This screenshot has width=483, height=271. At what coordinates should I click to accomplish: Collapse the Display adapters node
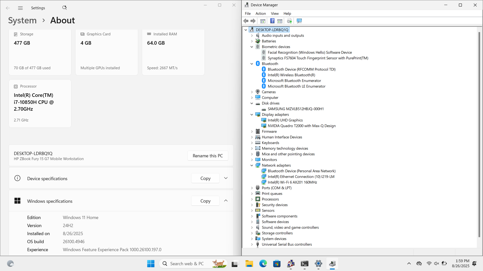[252, 115]
